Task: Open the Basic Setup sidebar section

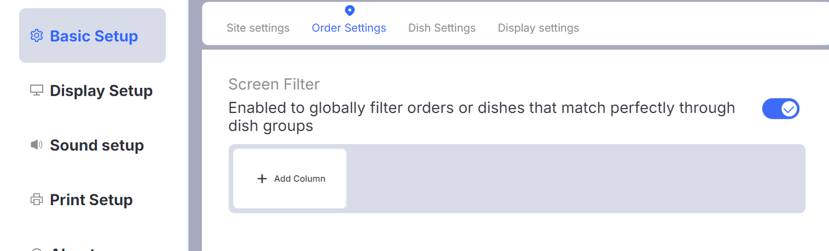Action: pyautogui.click(x=94, y=36)
